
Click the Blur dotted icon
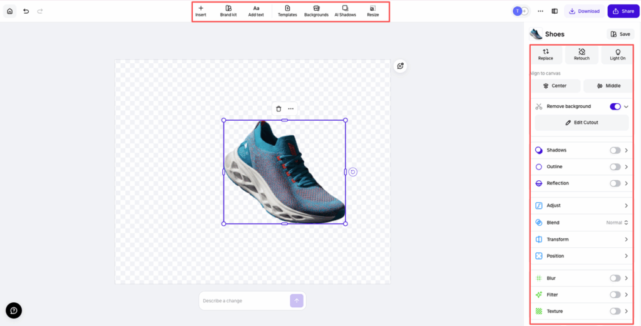pos(539,278)
